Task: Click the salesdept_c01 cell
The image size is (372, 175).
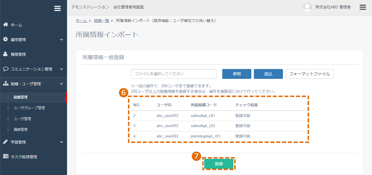Action: click(x=203, y=116)
